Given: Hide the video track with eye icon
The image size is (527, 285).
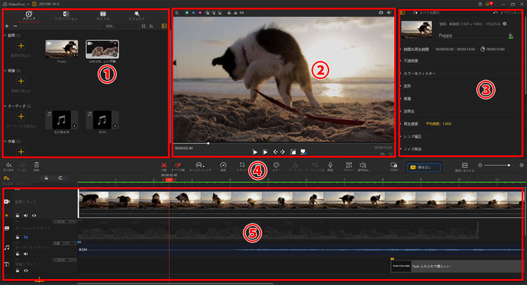Looking at the screenshot, I should (34, 215).
